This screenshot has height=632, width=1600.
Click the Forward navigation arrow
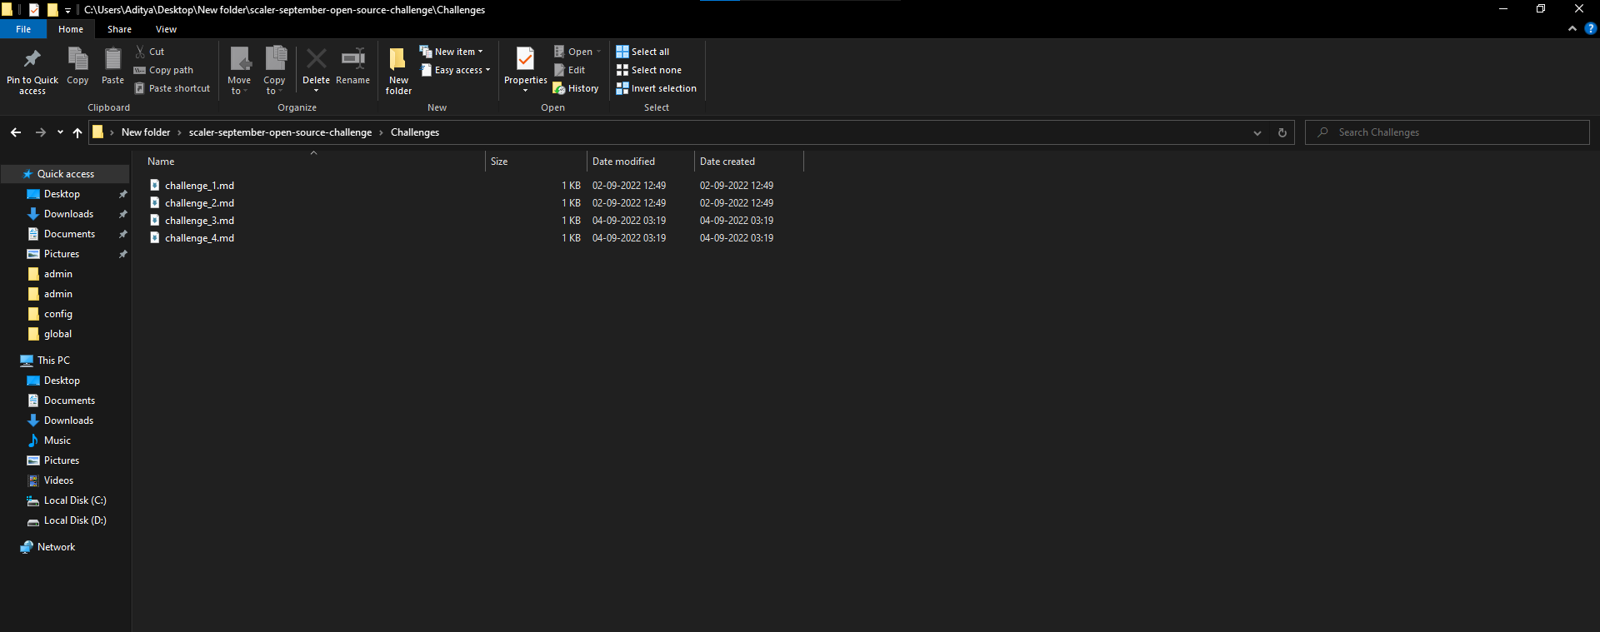40,132
